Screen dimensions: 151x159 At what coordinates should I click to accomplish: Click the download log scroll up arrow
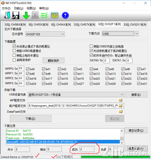[122, 131]
